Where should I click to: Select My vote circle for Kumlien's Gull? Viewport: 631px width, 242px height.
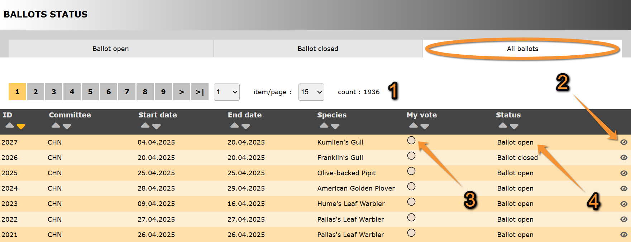[411, 140]
